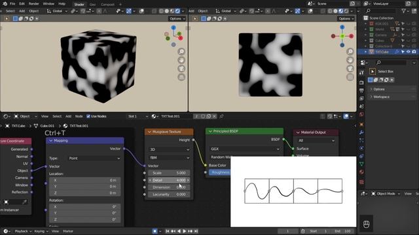Click the zoom magnifier gizmo in the left 3D viewport
Screen dimensions: 419x235
pyautogui.click(x=181, y=52)
